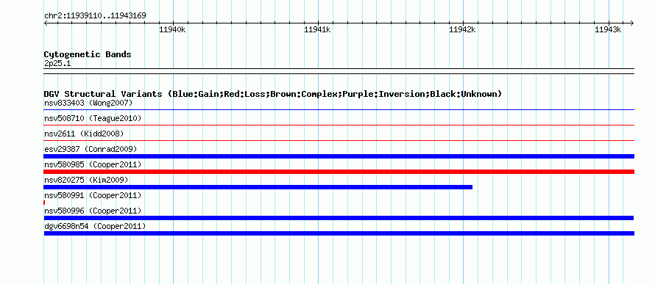This screenshot has height=284, width=655.
Task: Click the nsv580991 (Cooper2011) variant label
Action: (93, 195)
